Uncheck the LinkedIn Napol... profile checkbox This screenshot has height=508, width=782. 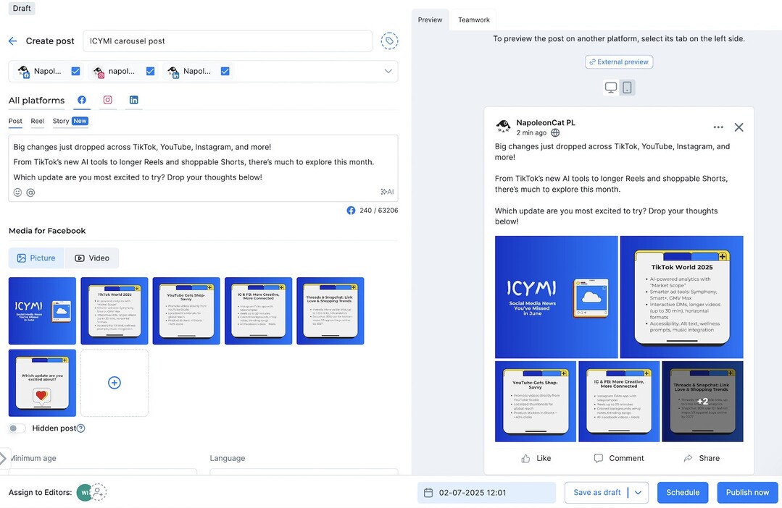tap(225, 71)
